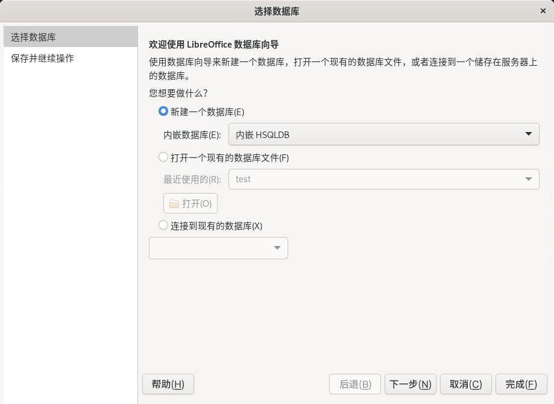Screen dimensions: 554x404
Task: Click the dialog title bar text 选择数据库
Action: 277,11
